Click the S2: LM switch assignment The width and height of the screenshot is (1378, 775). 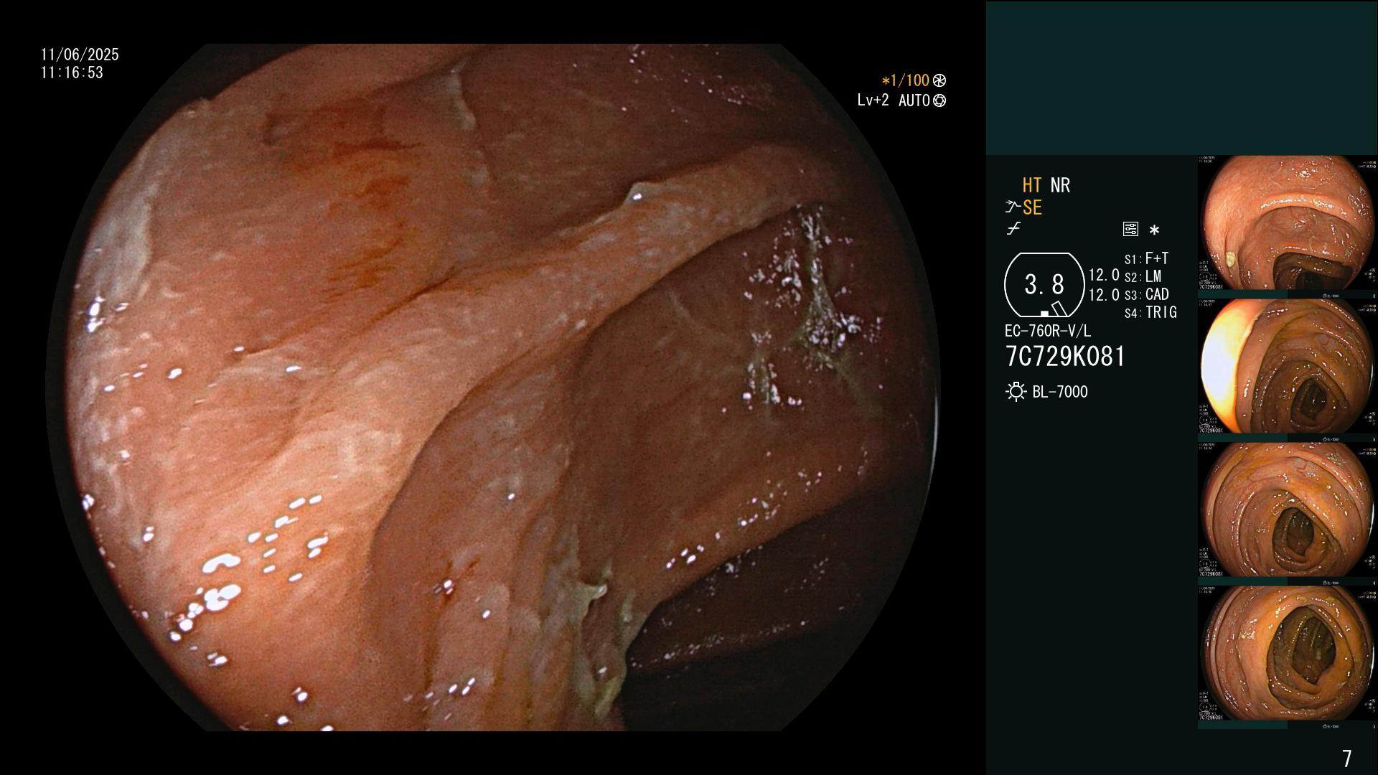coord(1143,276)
